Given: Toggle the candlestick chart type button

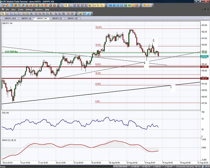Looking at the screenshot, I should click(x=66, y=5).
